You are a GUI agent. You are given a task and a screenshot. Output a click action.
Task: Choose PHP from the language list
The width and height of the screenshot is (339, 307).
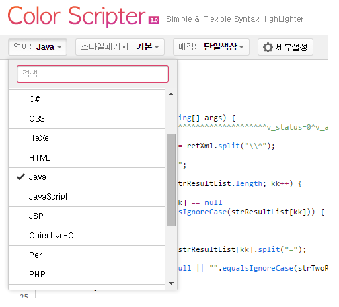click(x=87, y=275)
